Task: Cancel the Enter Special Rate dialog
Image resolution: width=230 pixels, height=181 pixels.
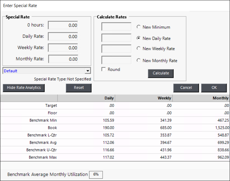Action: coord(186,88)
